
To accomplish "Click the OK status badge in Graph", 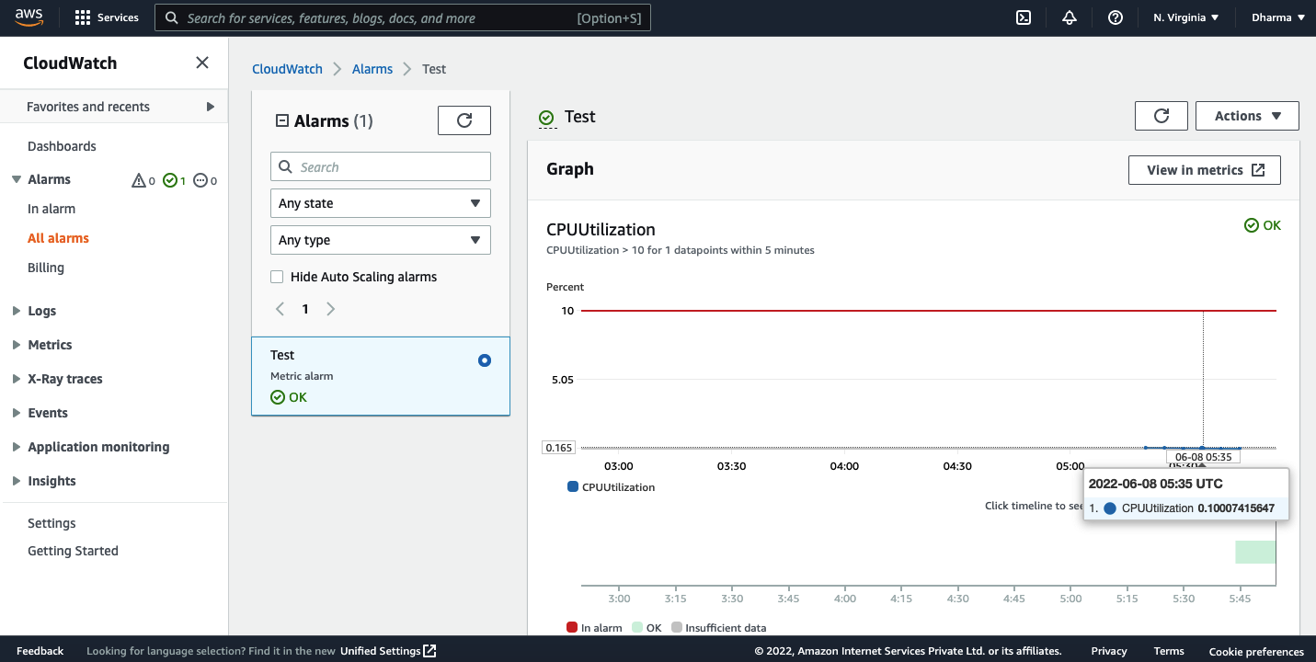I will pos(1262,225).
